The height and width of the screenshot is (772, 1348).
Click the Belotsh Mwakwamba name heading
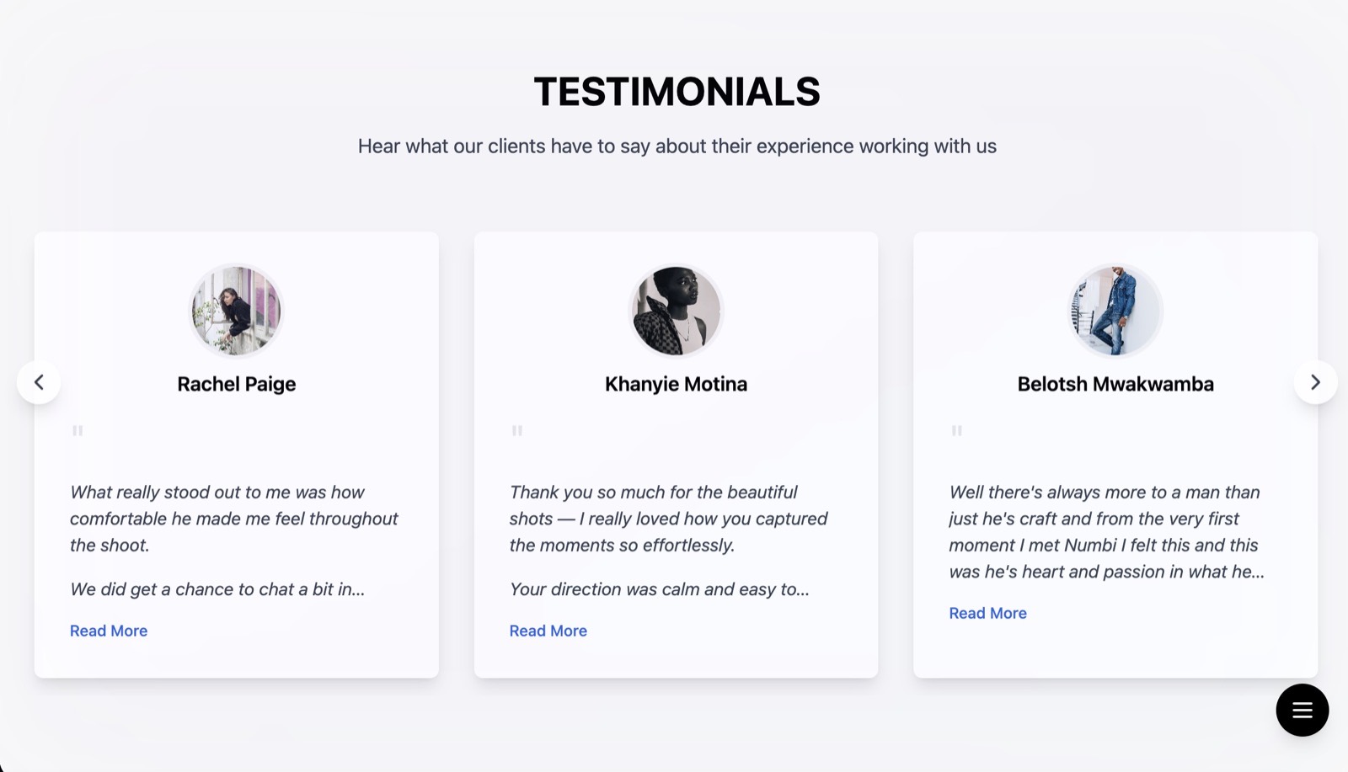pos(1115,384)
